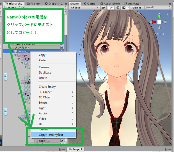
Task: Collapse the L_U bone node
Action: 19,59
